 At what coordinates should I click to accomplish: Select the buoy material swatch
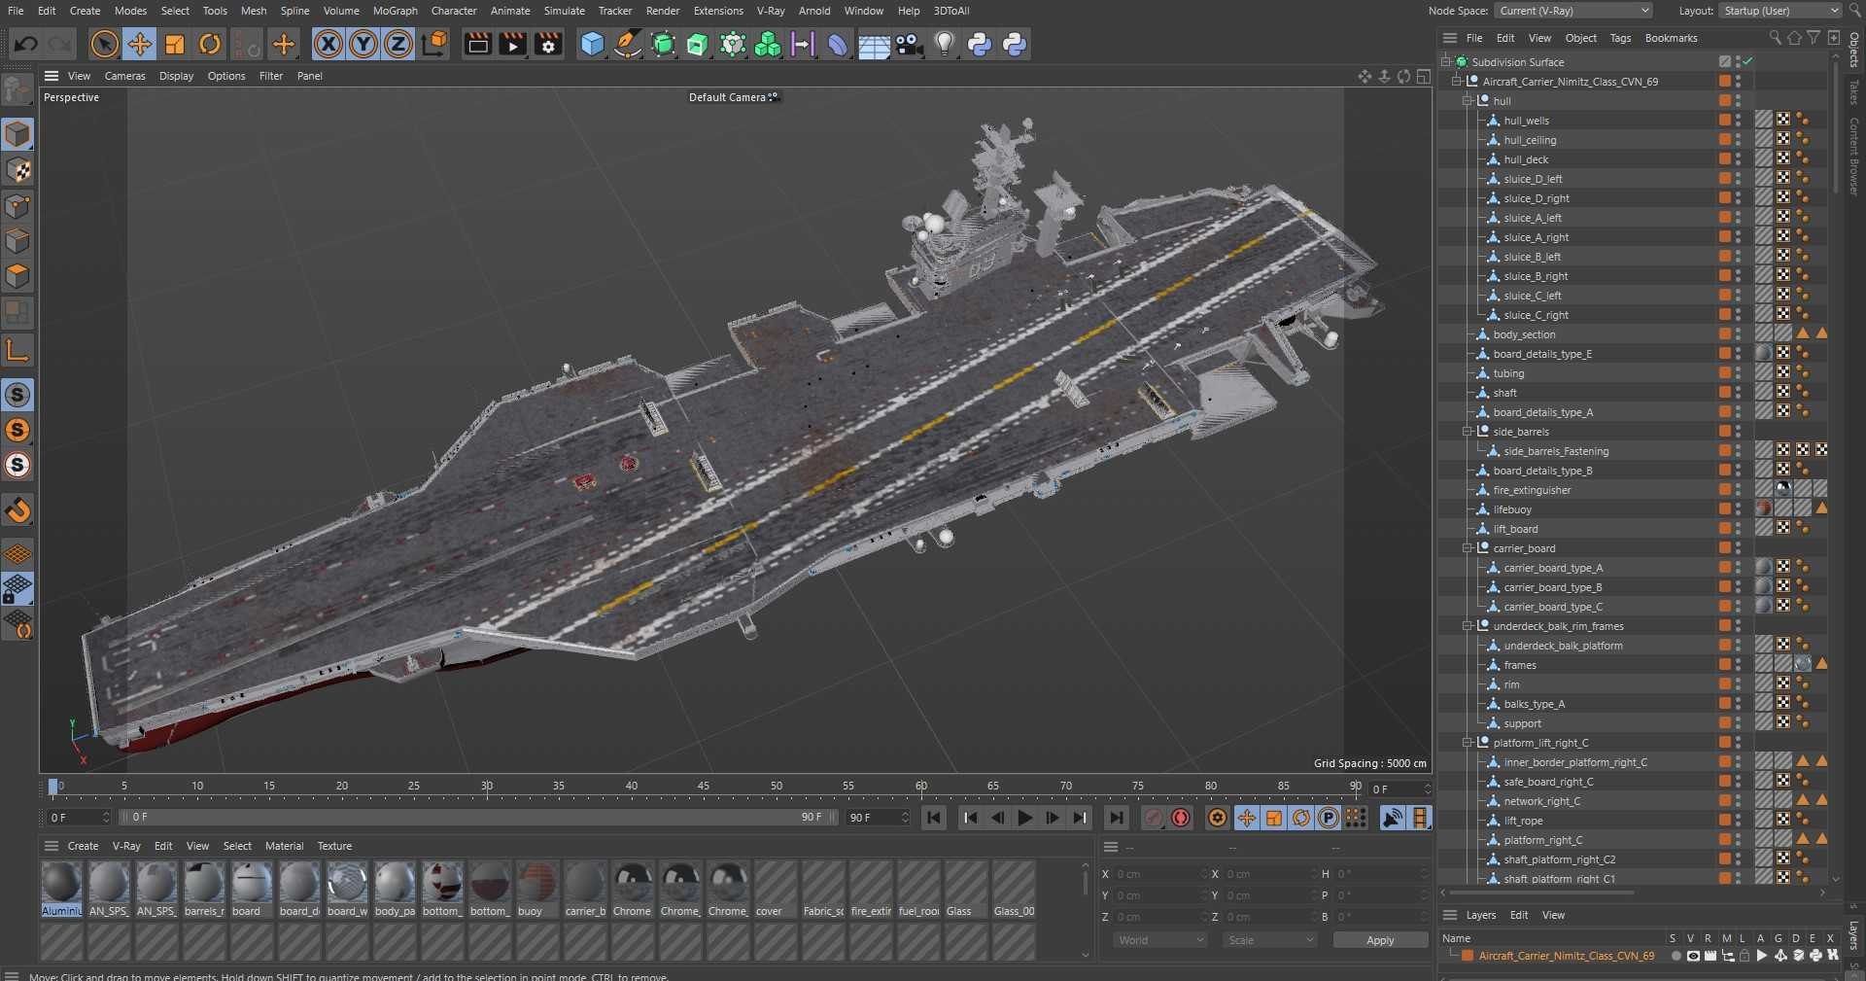[x=537, y=889]
